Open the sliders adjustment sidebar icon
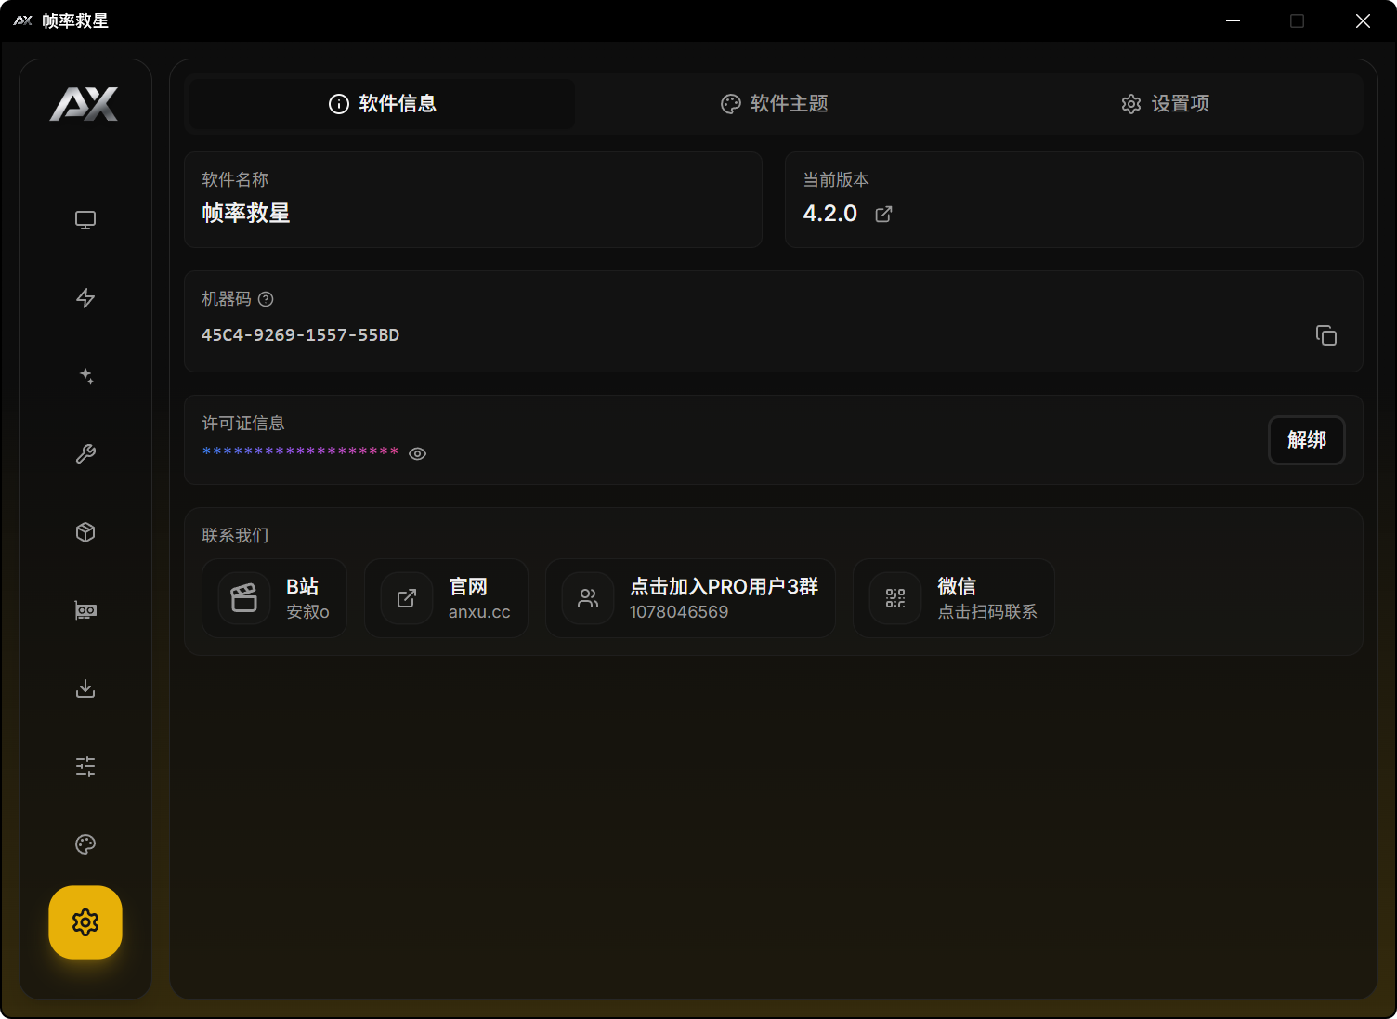The image size is (1397, 1019). [x=85, y=766]
